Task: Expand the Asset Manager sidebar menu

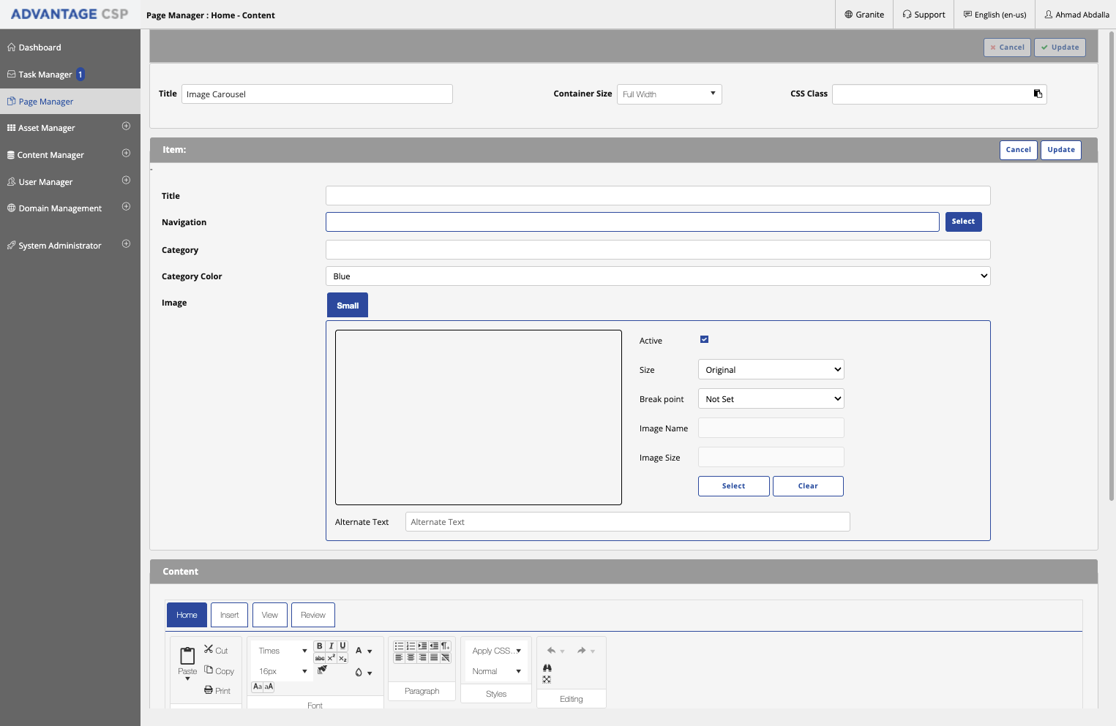Action: pos(126,126)
